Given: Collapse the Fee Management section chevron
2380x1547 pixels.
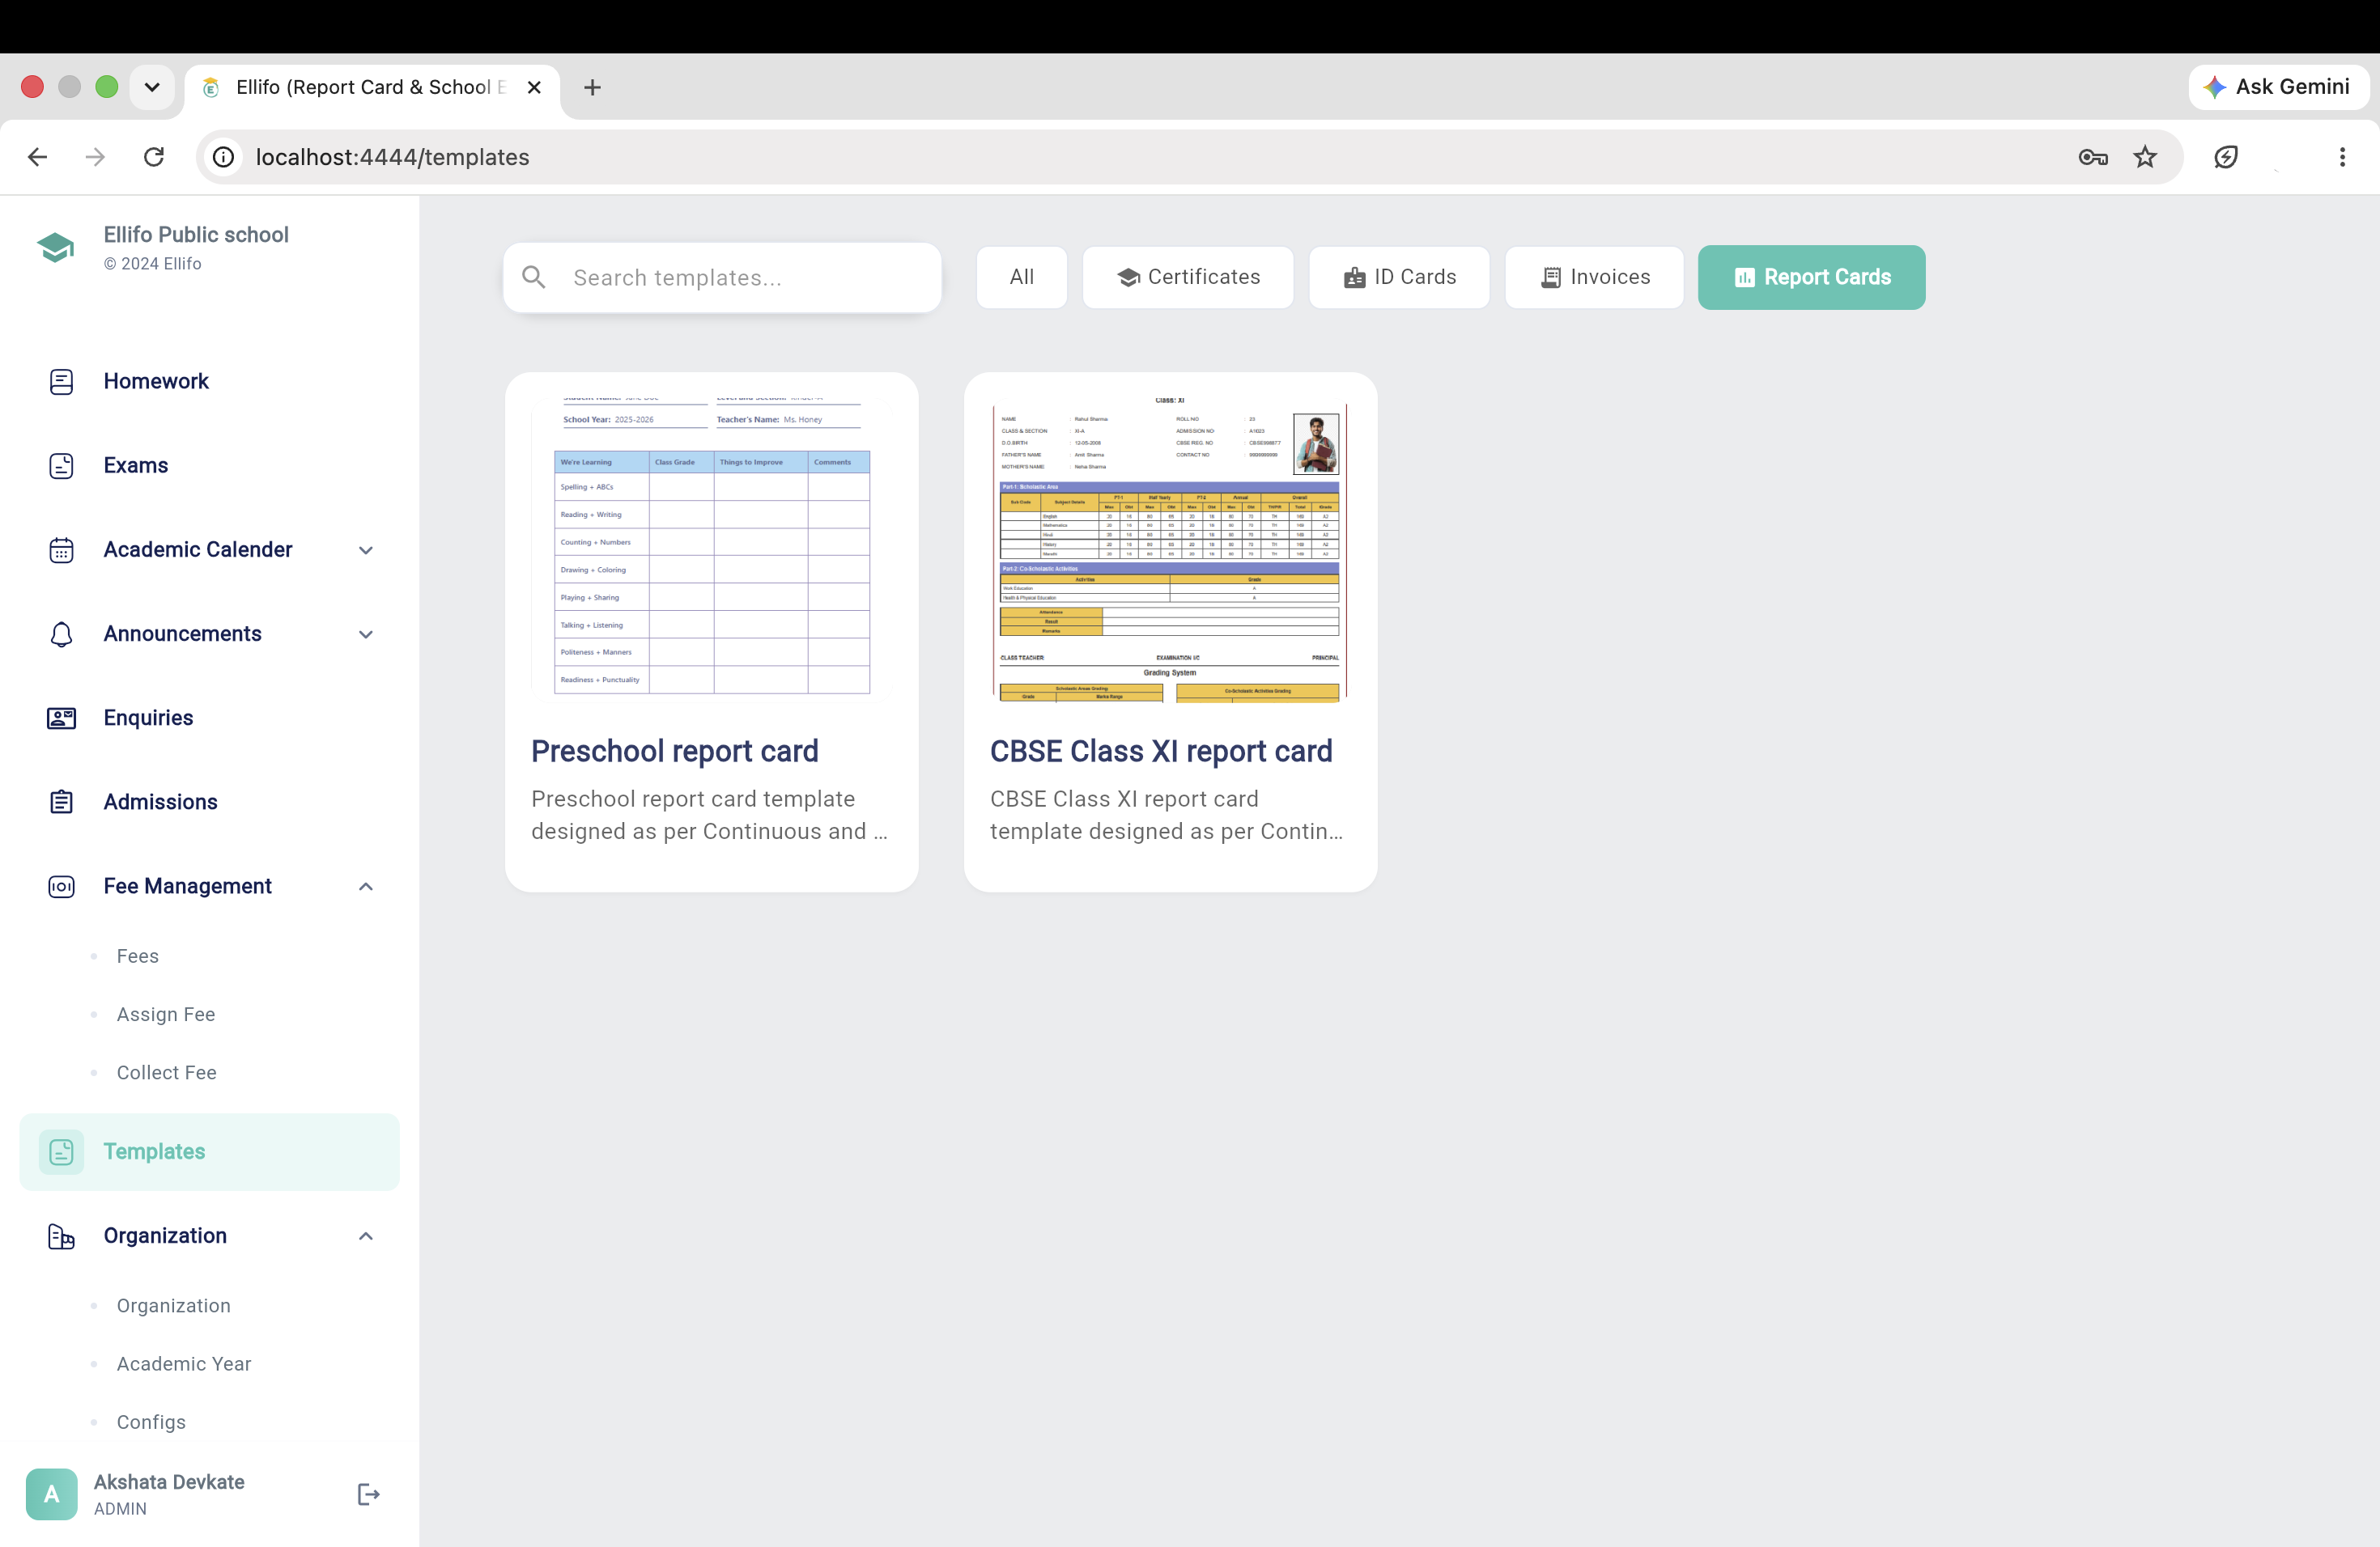Looking at the screenshot, I should pyautogui.click(x=366, y=887).
